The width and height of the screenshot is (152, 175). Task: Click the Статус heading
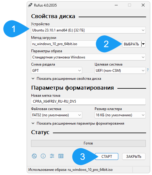point(40,132)
